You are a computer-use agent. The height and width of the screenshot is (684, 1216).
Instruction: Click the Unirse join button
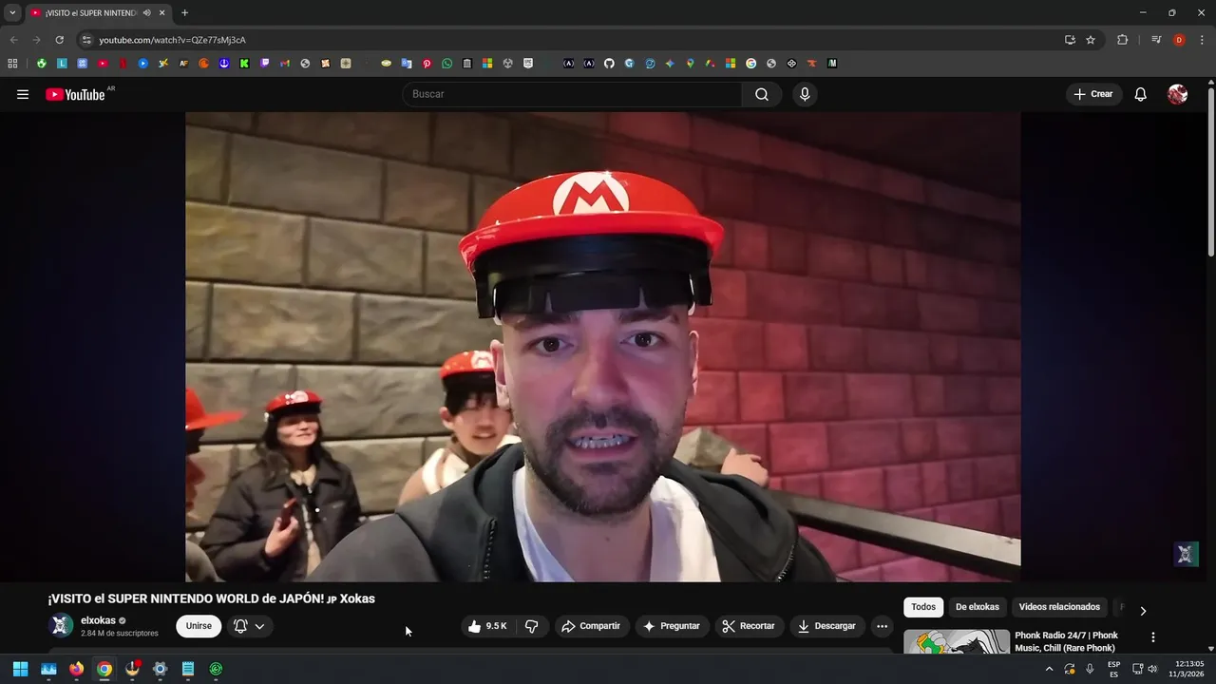[x=199, y=626]
